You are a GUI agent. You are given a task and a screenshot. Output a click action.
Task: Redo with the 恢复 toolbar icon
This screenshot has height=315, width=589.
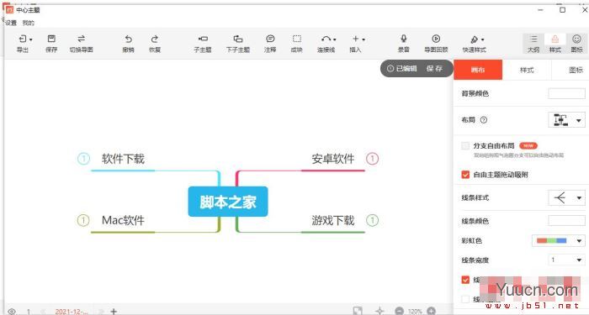[x=154, y=39]
